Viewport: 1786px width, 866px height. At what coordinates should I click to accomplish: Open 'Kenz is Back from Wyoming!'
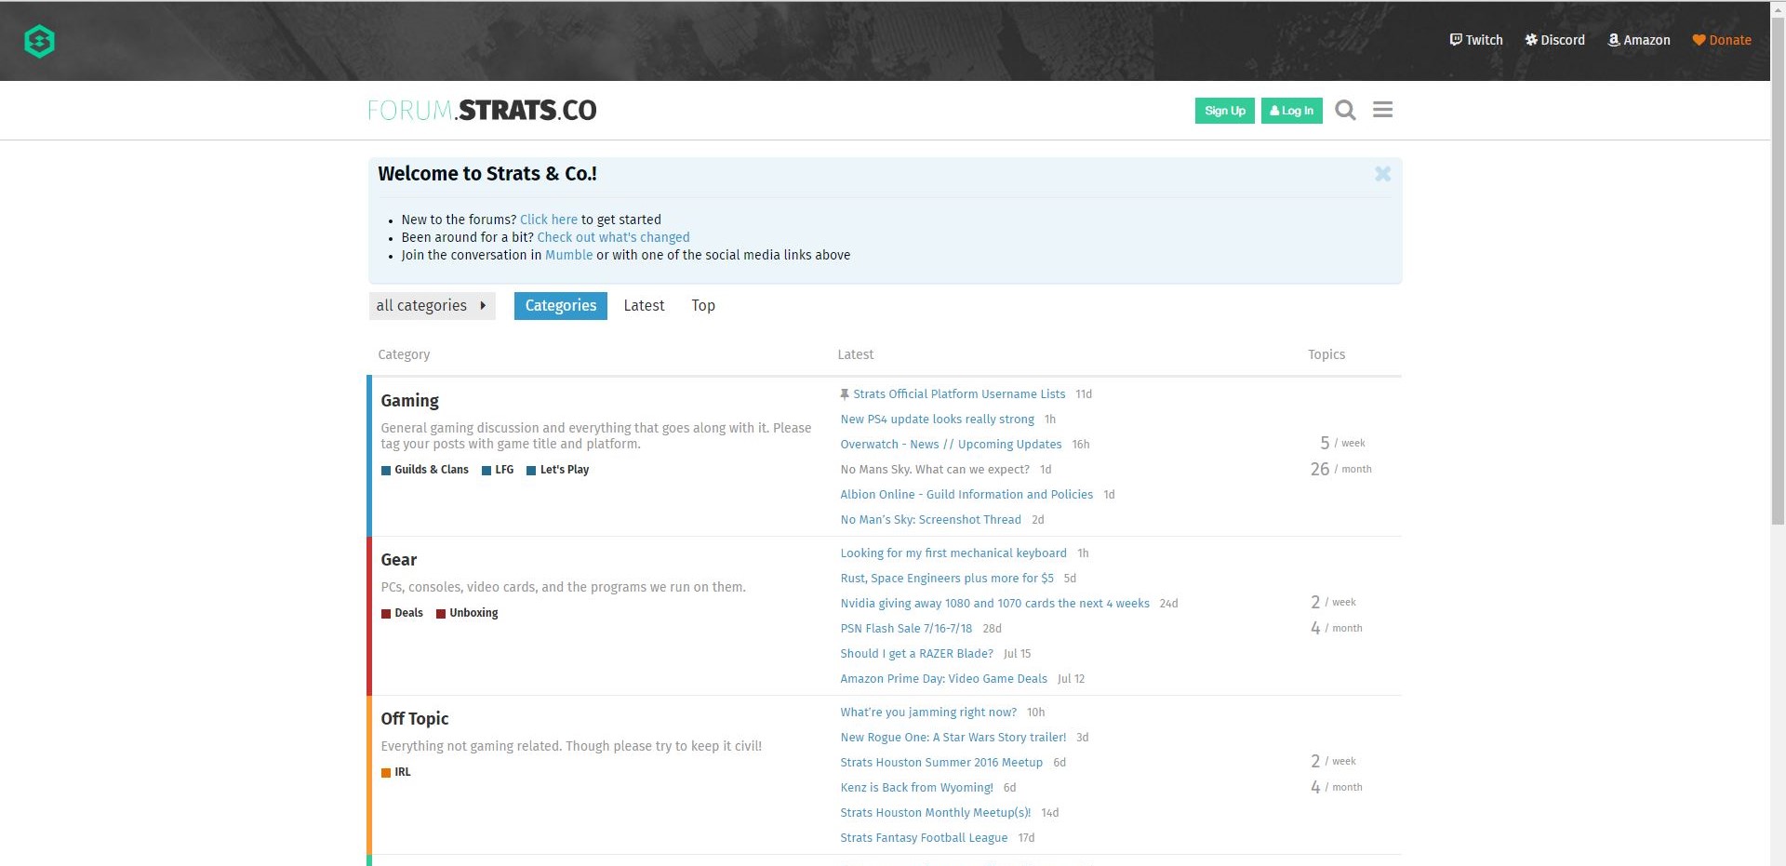pos(916,788)
